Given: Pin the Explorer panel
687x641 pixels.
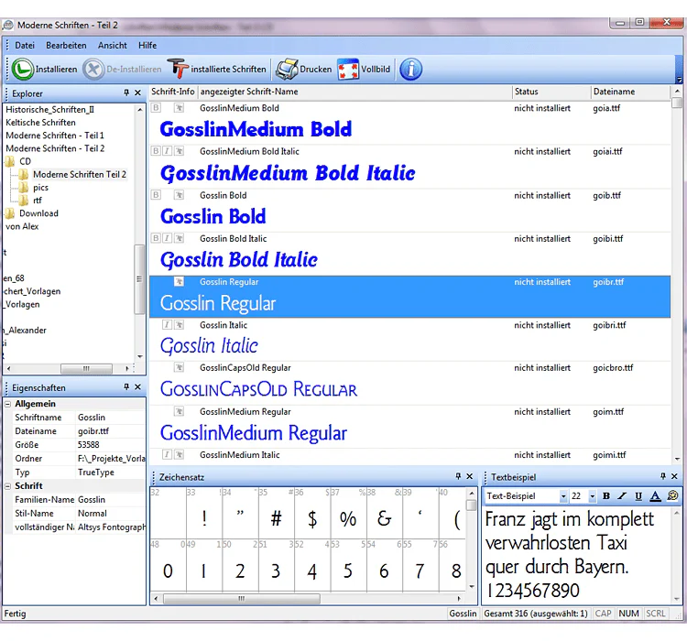Looking at the screenshot, I should [x=126, y=92].
